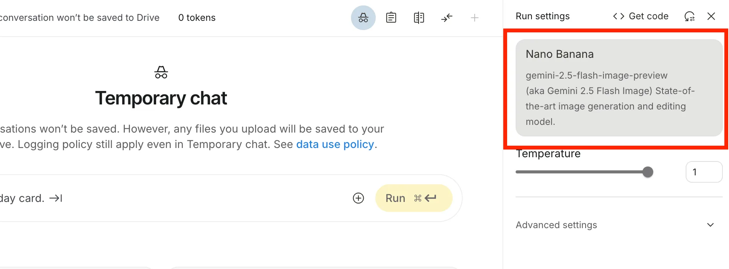Viewport: 729px width, 269px height.
Task: Click the Temperature slider handle
Action: 647,172
